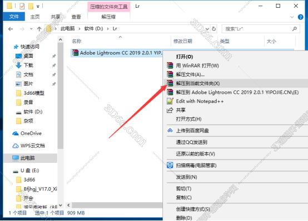Select 解压到 Adobe Lightroom CC 2019 folder option

coord(236,92)
